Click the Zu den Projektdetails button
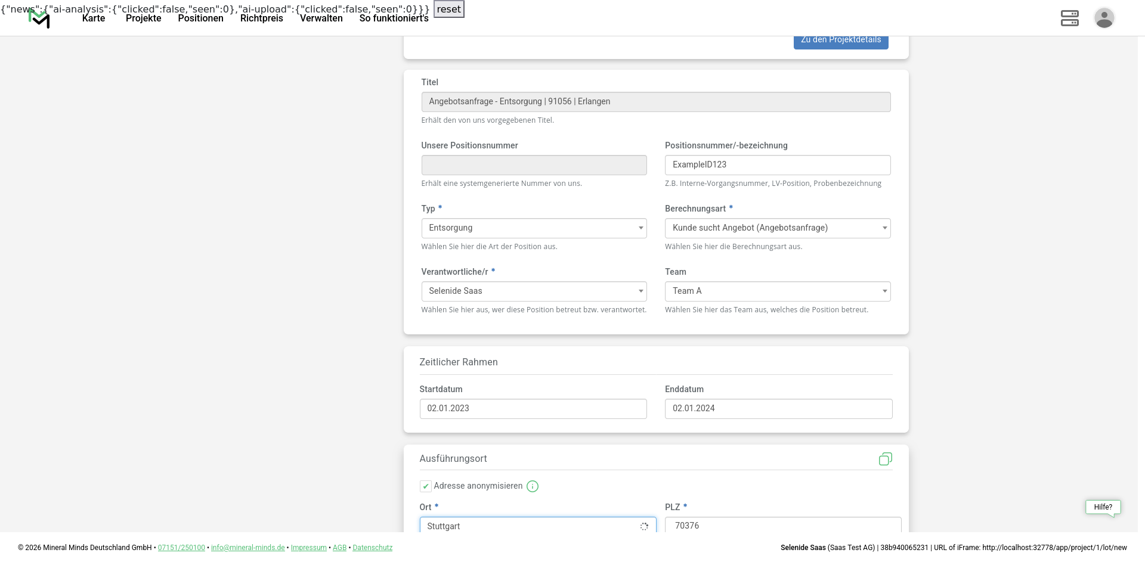 click(x=840, y=41)
